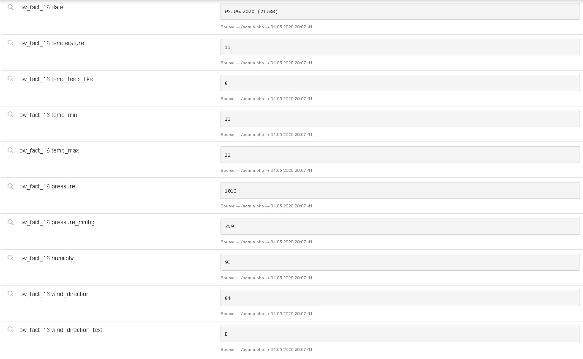
Task: Click the wind direction field showing 84
Action: [400, 298]
